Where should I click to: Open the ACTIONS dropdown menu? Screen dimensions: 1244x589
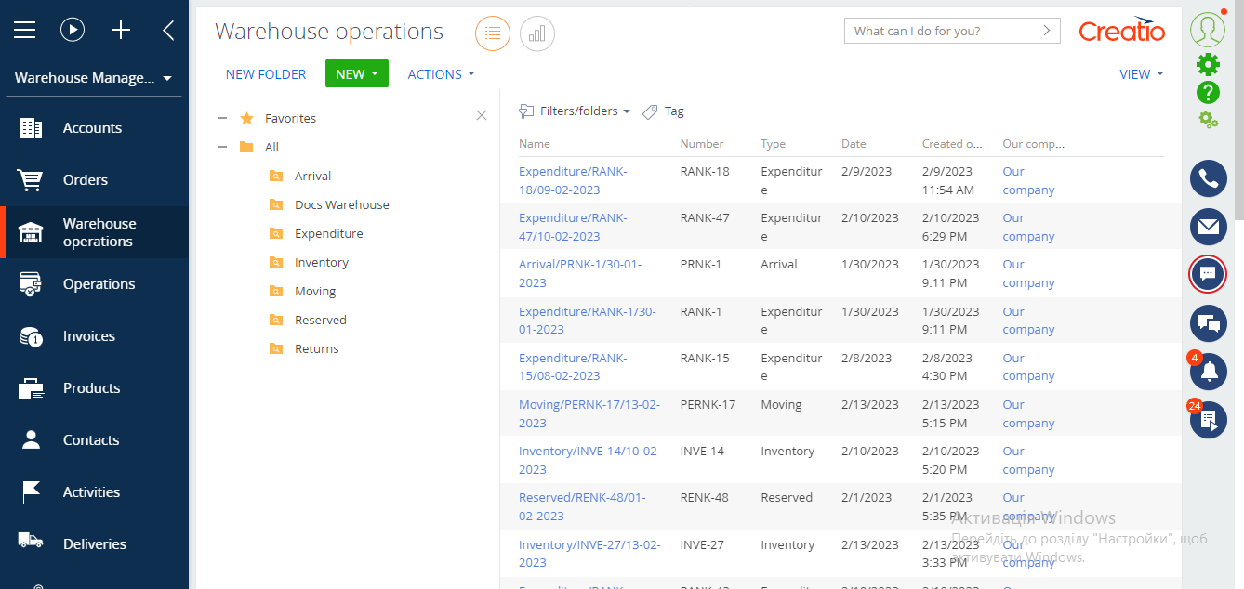click(441, 74)
